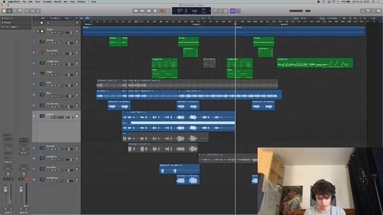Image resolution: width=383 pixels, height=215 pixels.
Task: Click the Vox Backing track icon
Action: (42, 179)
